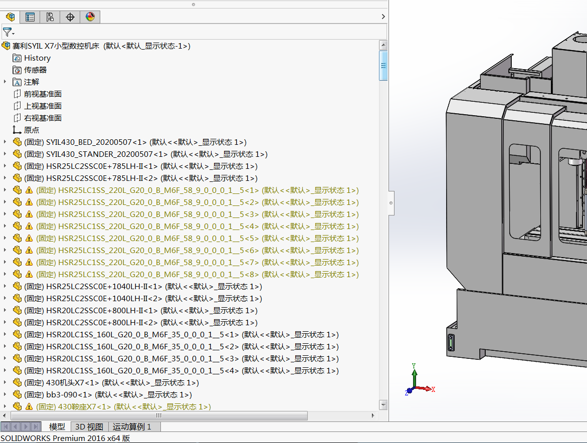Click HSR20LC1SS_160L ...5<1> part icon
Screen dimensions: 587x443
point(17,334)
